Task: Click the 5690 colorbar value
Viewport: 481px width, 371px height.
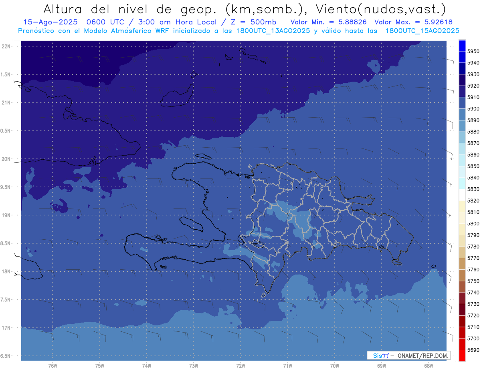Action: (473, 350)
